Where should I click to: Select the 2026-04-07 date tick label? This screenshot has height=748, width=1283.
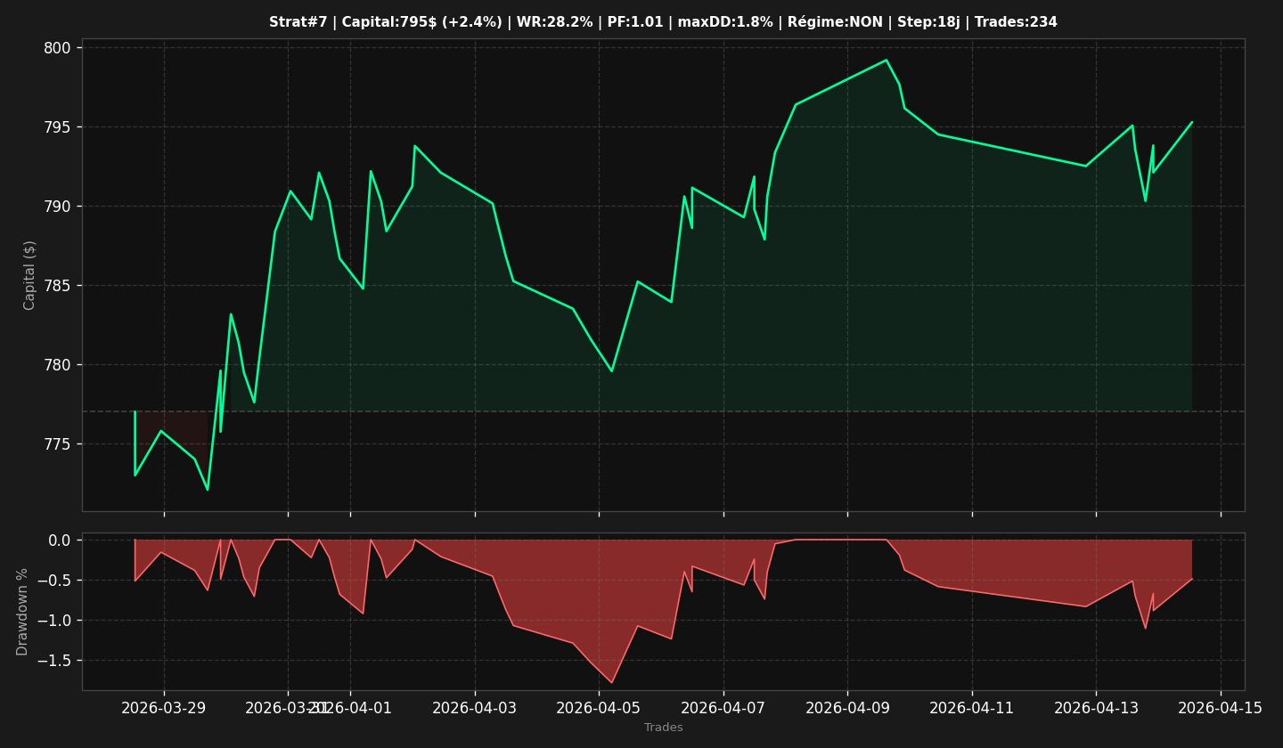click(x=723, y=708)
